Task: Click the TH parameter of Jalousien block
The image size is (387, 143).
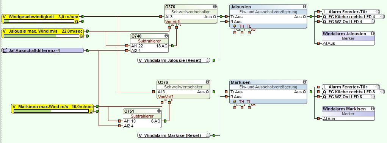Action: [241, 26]
